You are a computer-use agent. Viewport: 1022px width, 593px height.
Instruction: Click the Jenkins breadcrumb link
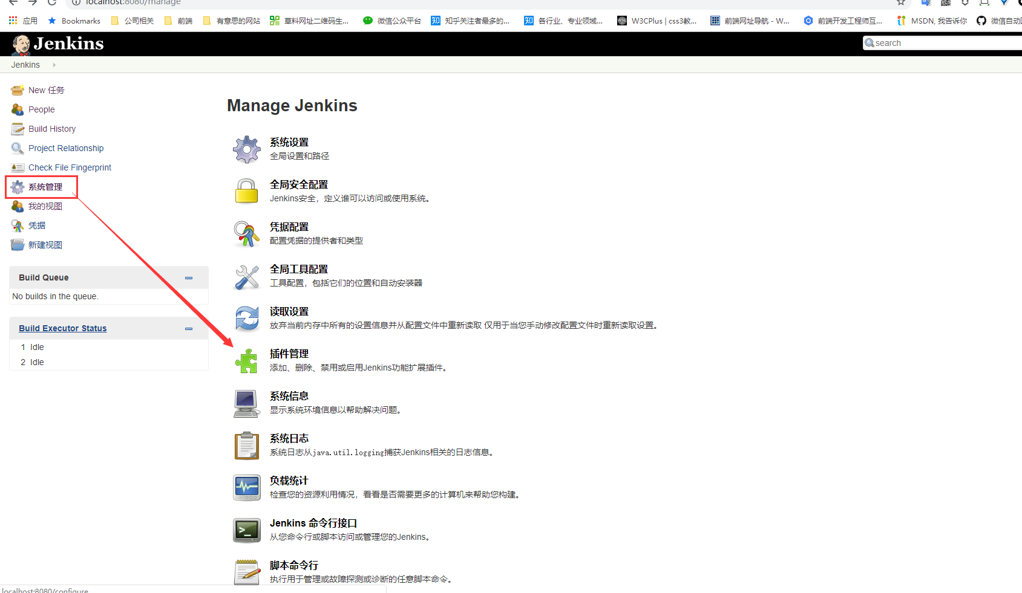(25, 65)
